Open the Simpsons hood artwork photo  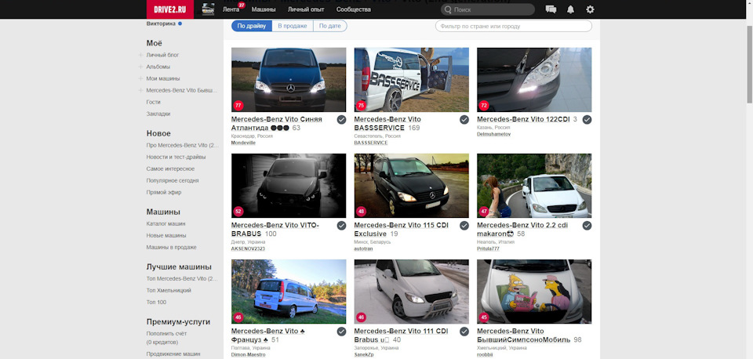(534, 292)
